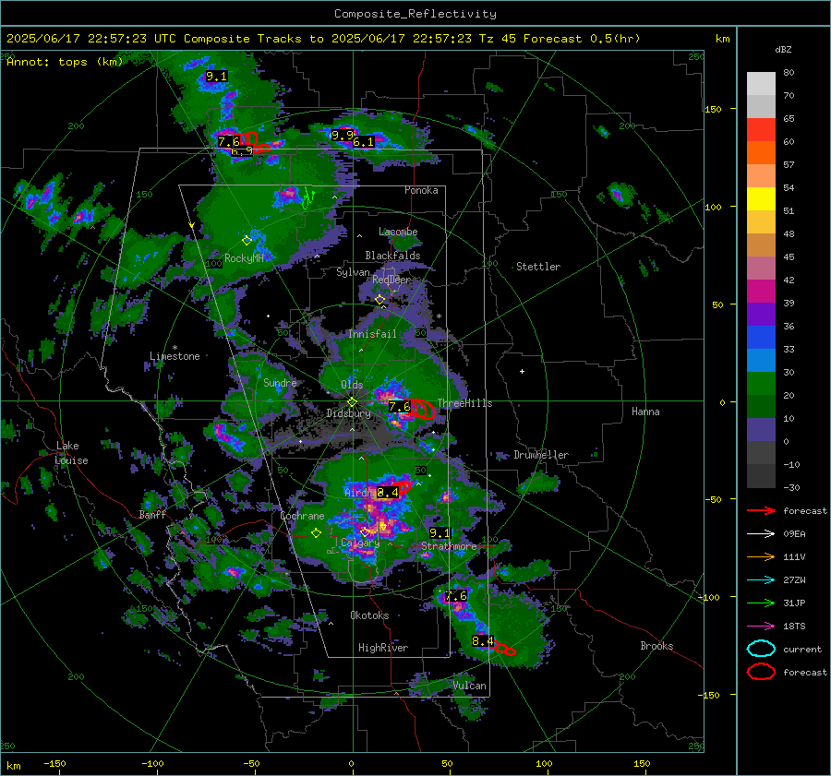831x776 pixels.
Task: Click the Annot: tops (km) label
Action: (x=65, y=62)
